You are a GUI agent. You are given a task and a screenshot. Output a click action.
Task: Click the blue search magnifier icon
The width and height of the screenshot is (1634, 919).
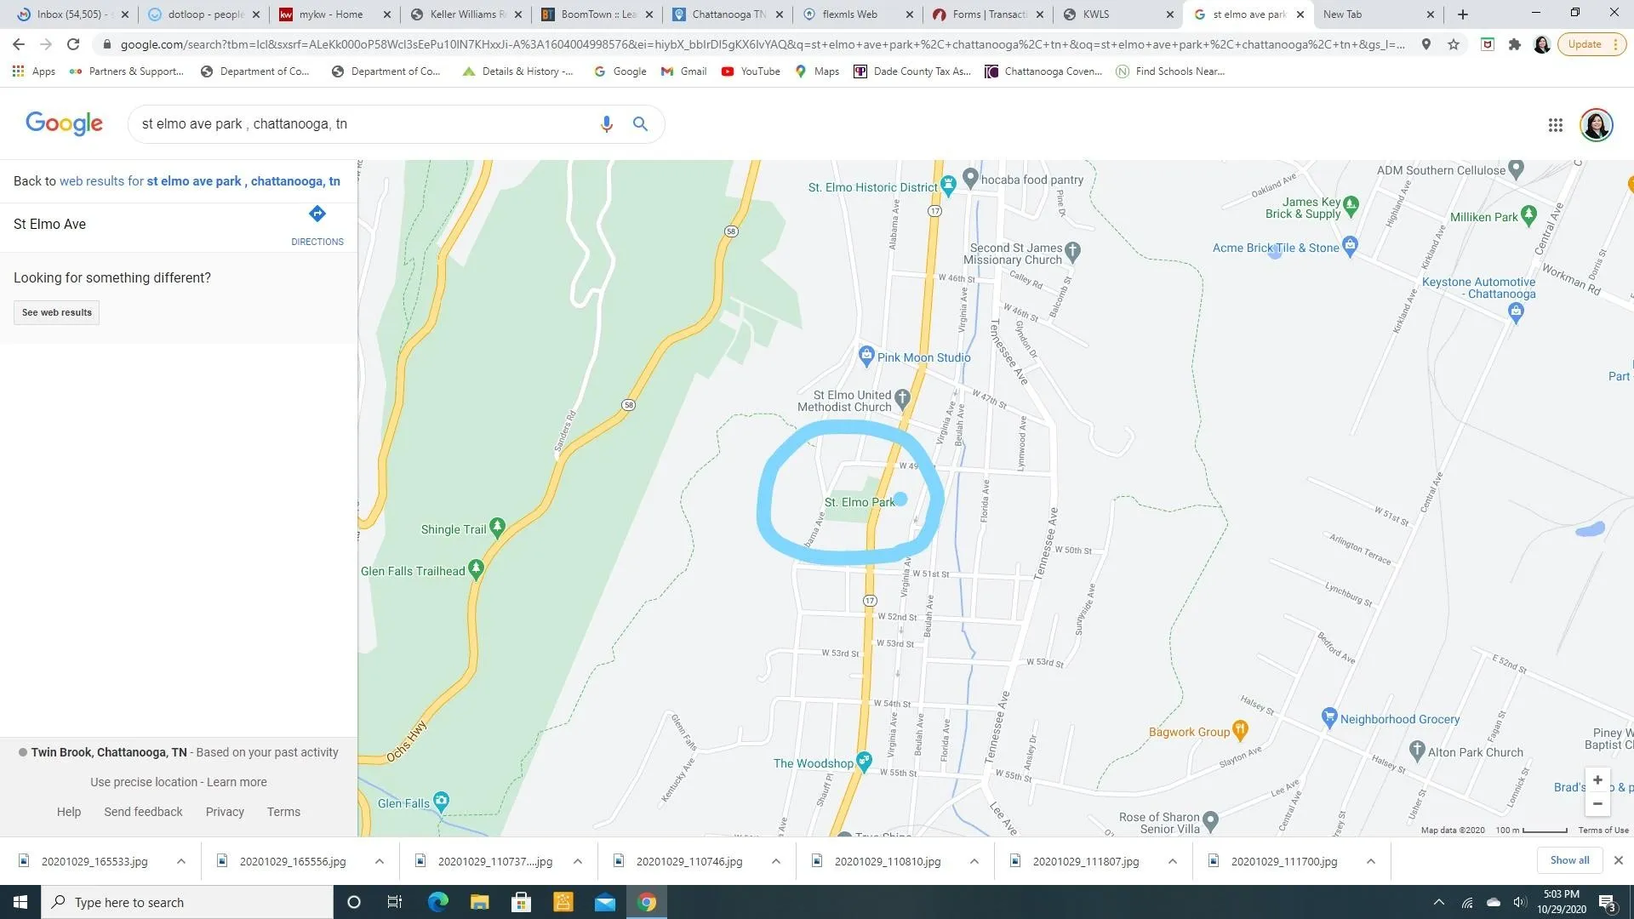point(641,124)
